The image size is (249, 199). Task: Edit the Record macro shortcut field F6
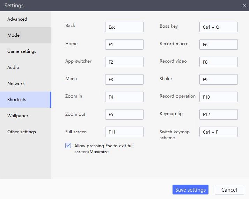click(x=219, y=44)
